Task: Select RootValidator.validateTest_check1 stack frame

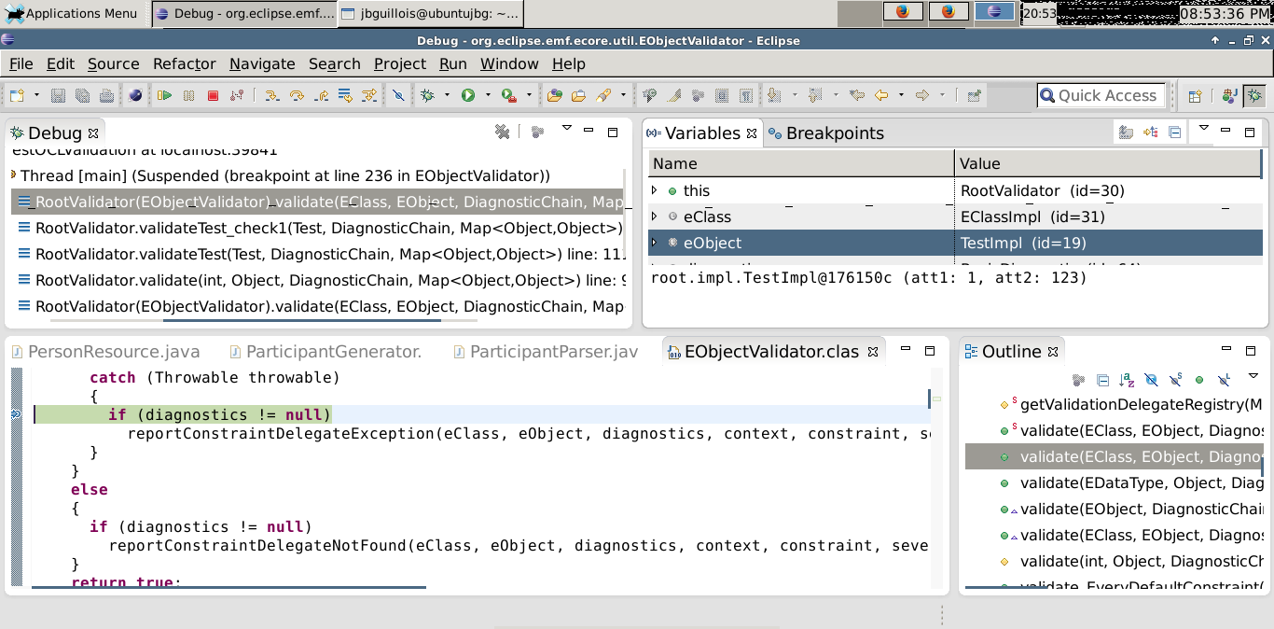Action: tap(326, 228)
